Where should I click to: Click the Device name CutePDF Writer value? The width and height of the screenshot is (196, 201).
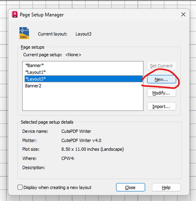[76, 131]
